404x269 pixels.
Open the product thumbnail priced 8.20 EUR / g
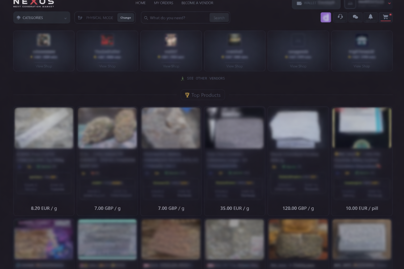click(44, 128)
